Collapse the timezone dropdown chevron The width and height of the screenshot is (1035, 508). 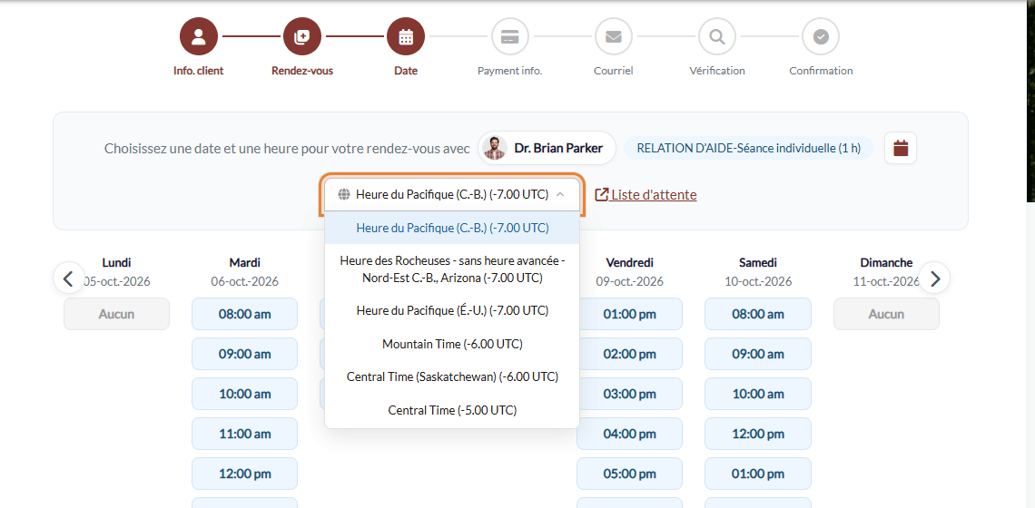[560, 195]
